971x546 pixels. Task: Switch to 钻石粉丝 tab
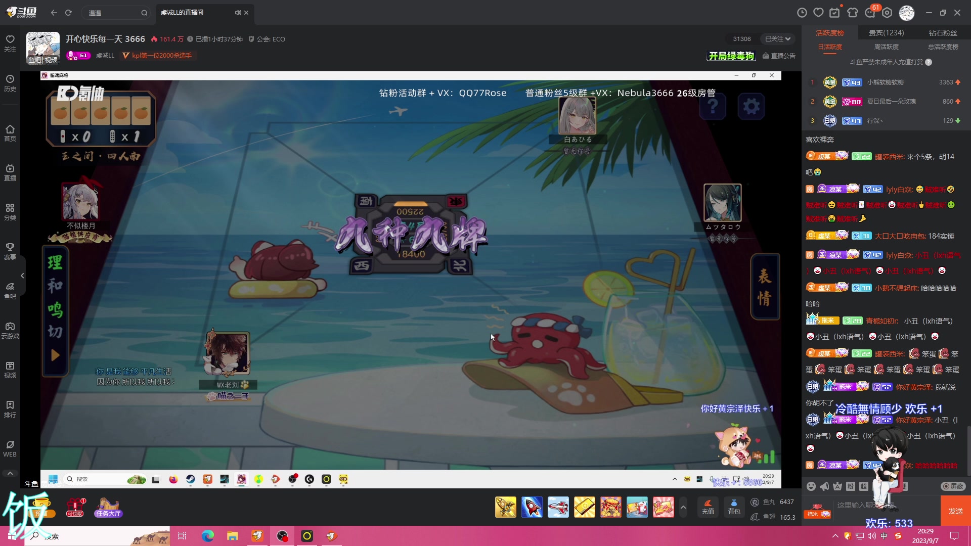[x=943, y=33]
